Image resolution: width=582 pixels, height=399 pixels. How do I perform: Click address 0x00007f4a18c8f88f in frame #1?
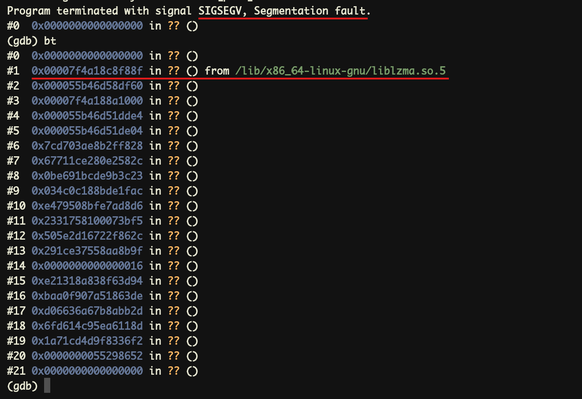(x=87, y=71)
